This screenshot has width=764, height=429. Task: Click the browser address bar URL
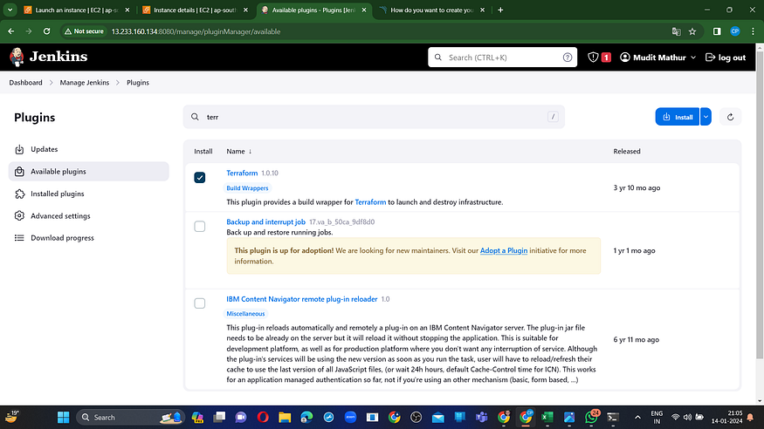tap(196, 31)
